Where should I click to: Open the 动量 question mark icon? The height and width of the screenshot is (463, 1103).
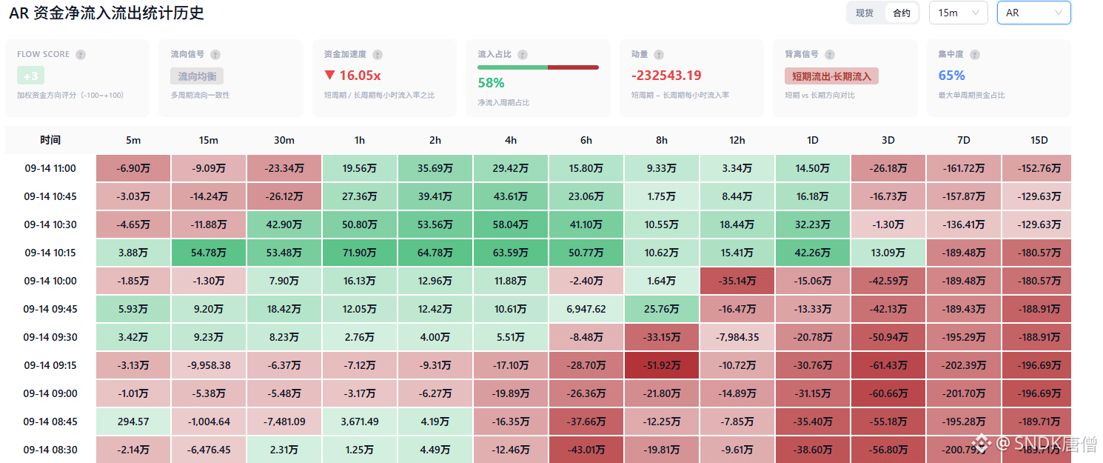[x=659, y=55]
